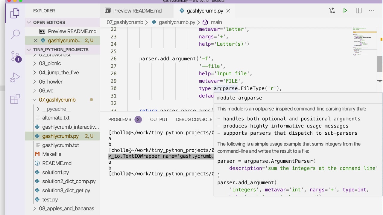The height and width of the screenshot is (215, 383).
Task: Switch to the Preview README.md tab
Action: click(x=137, y=11)
